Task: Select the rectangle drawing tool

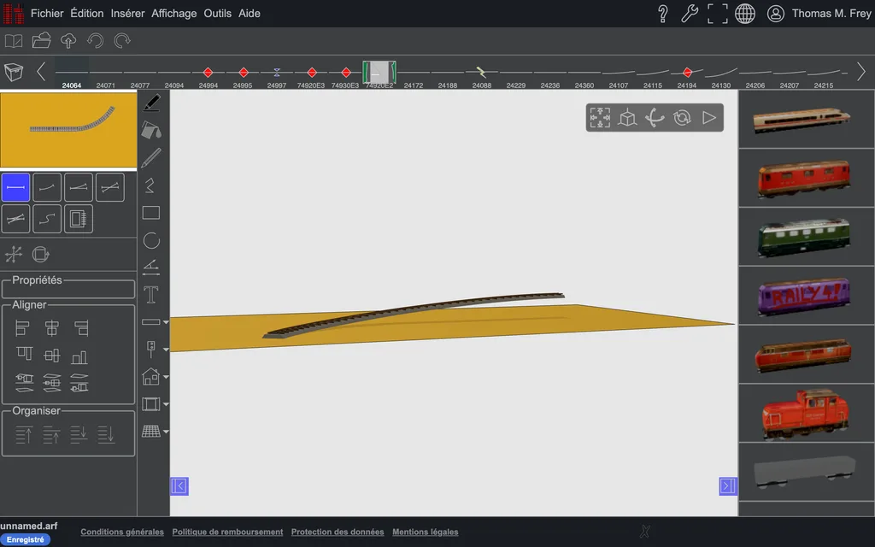Action: (x=151, y=213)
